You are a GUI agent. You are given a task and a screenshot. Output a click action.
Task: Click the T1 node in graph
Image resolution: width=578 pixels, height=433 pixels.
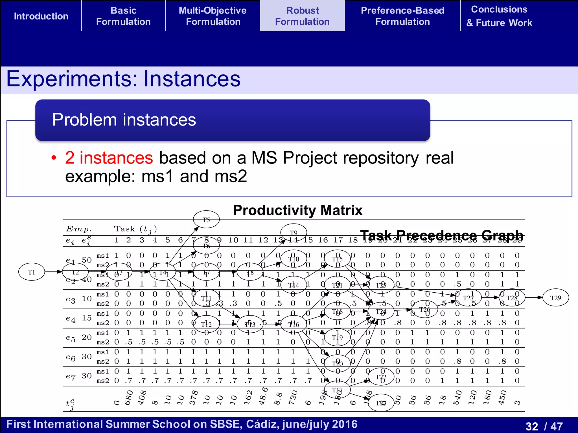pos(32,272)
